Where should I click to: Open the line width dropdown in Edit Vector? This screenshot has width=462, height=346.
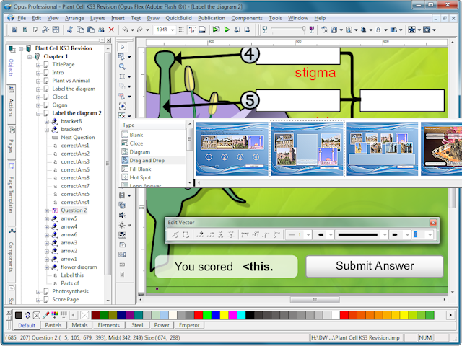pyautogui.click(x=308, y=235)
